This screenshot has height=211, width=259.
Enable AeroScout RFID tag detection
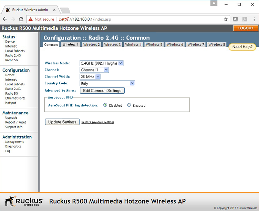pos(129,105)
